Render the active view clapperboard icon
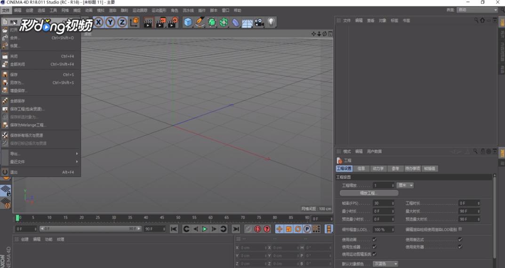This screenshot has width=505, height=268. 148,23
